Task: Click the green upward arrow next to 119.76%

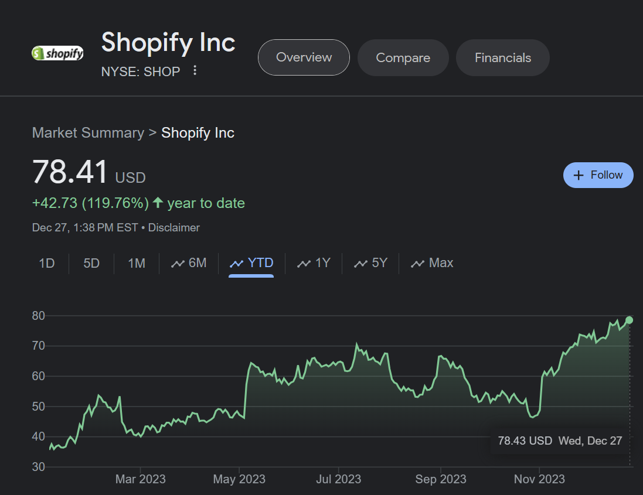Action: tap(157, 203)
